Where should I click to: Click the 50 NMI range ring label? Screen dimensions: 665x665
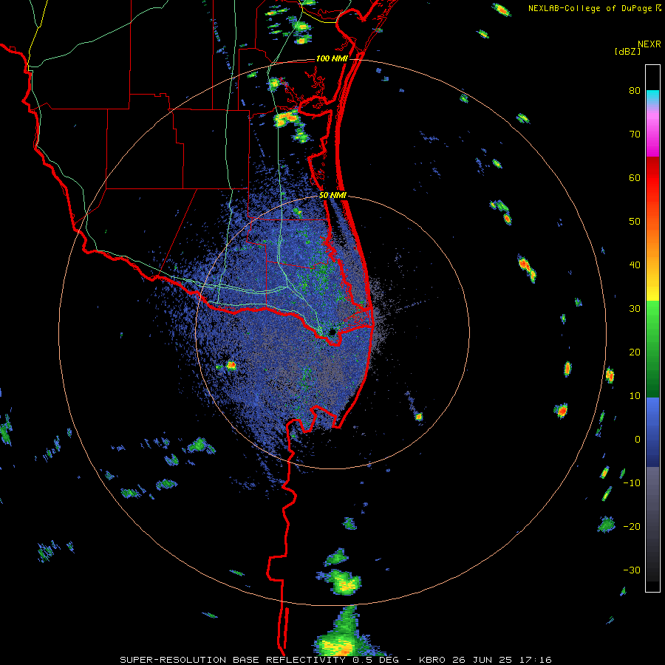pyautogui.click(x=333, y=196)
